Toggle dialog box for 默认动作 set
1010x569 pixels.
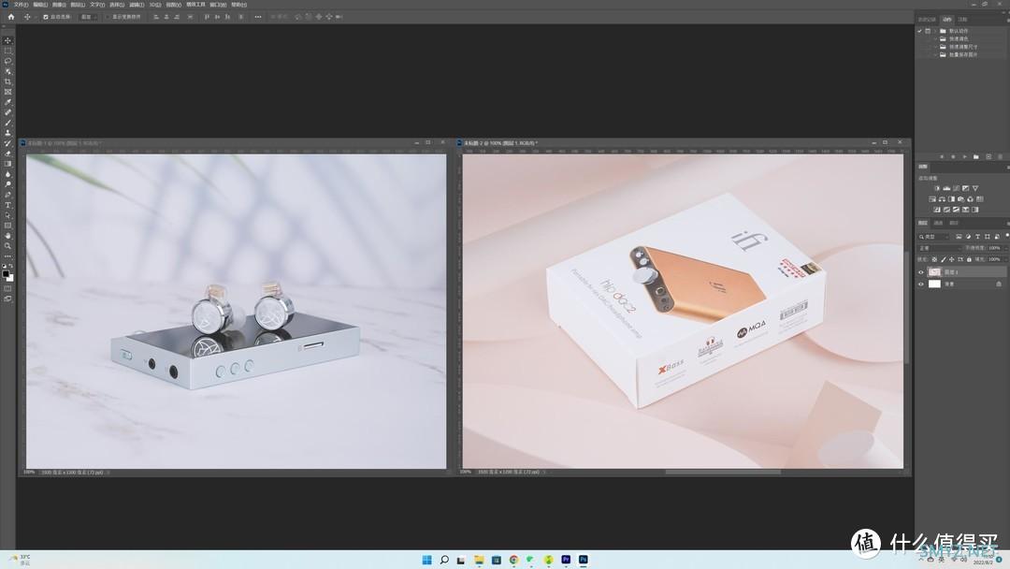click(x=928, y=31)
